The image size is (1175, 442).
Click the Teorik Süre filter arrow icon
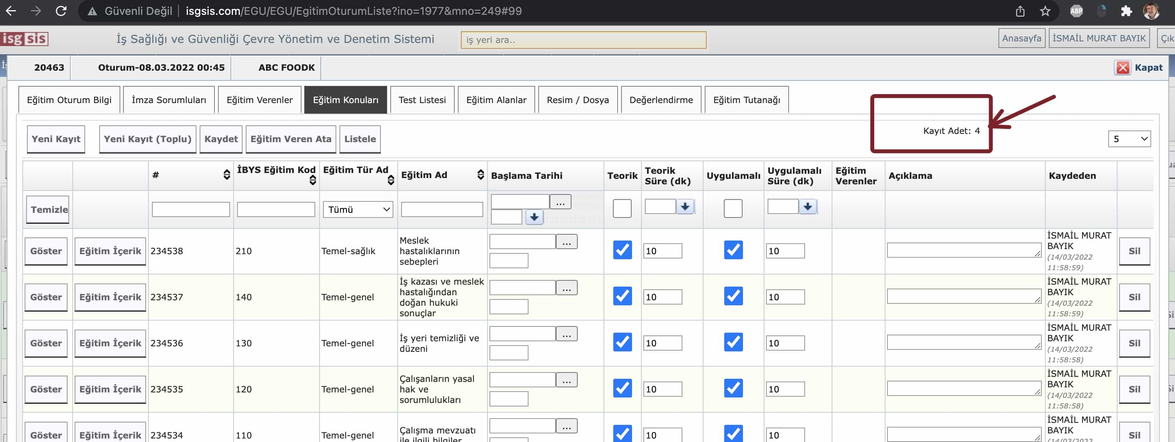point(685,207)
